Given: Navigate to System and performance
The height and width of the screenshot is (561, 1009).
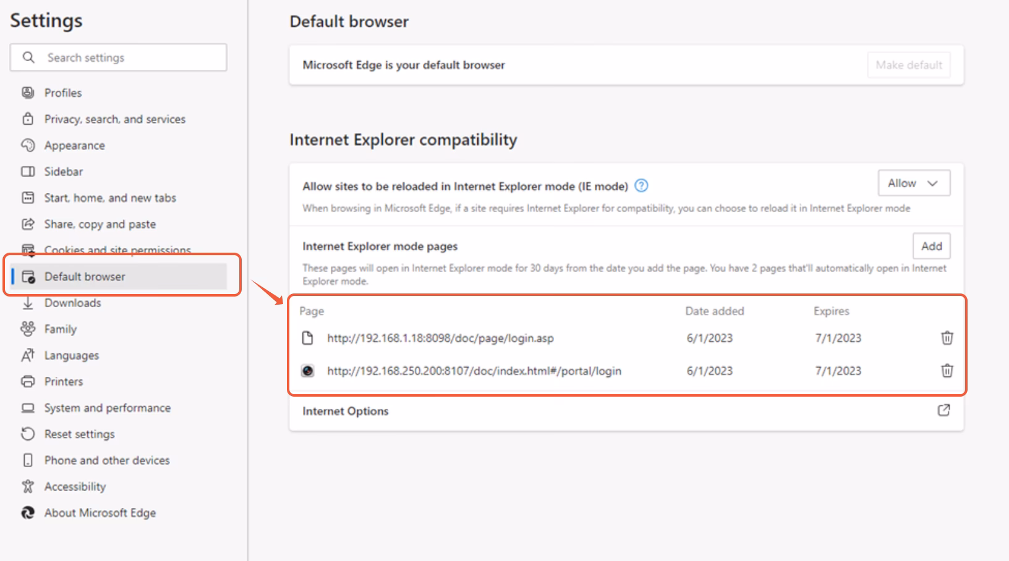Looking at the screenshot, I should point(107,408).
